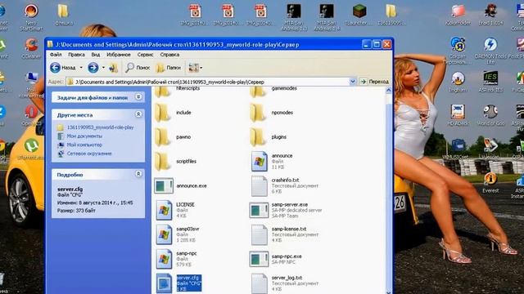
Task: Select the samp-npc file icon
Action: (x=164, y=259)
